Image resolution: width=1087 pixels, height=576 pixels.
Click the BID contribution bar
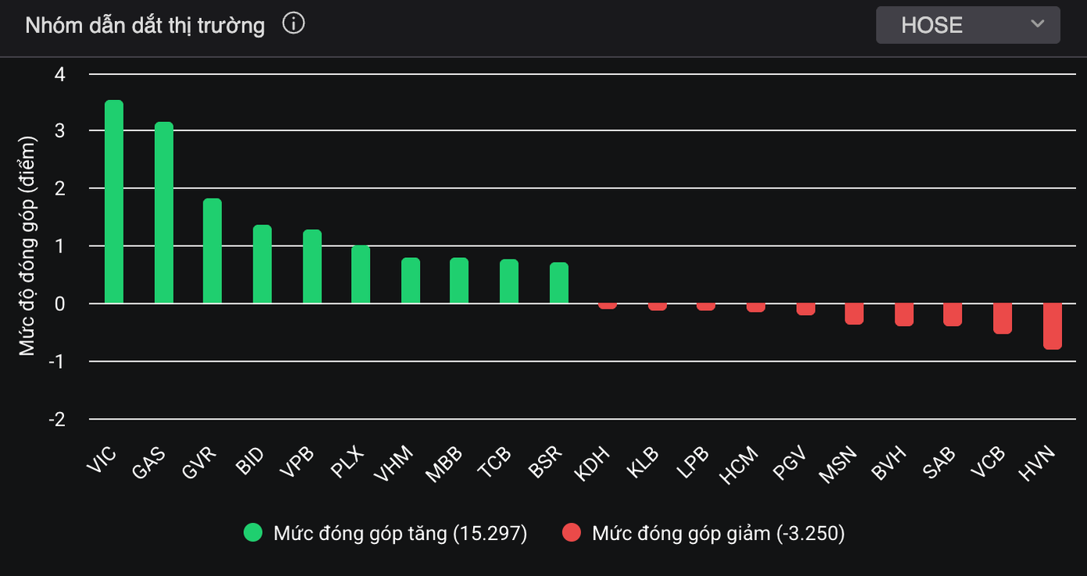(262, 264)
